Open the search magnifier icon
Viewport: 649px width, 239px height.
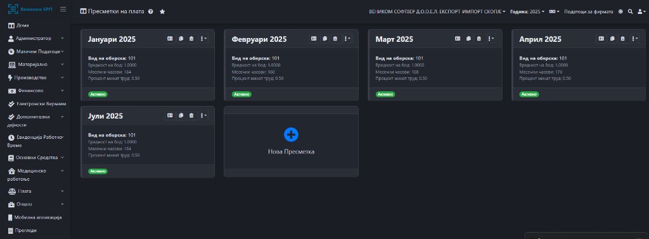pos(631,11)
